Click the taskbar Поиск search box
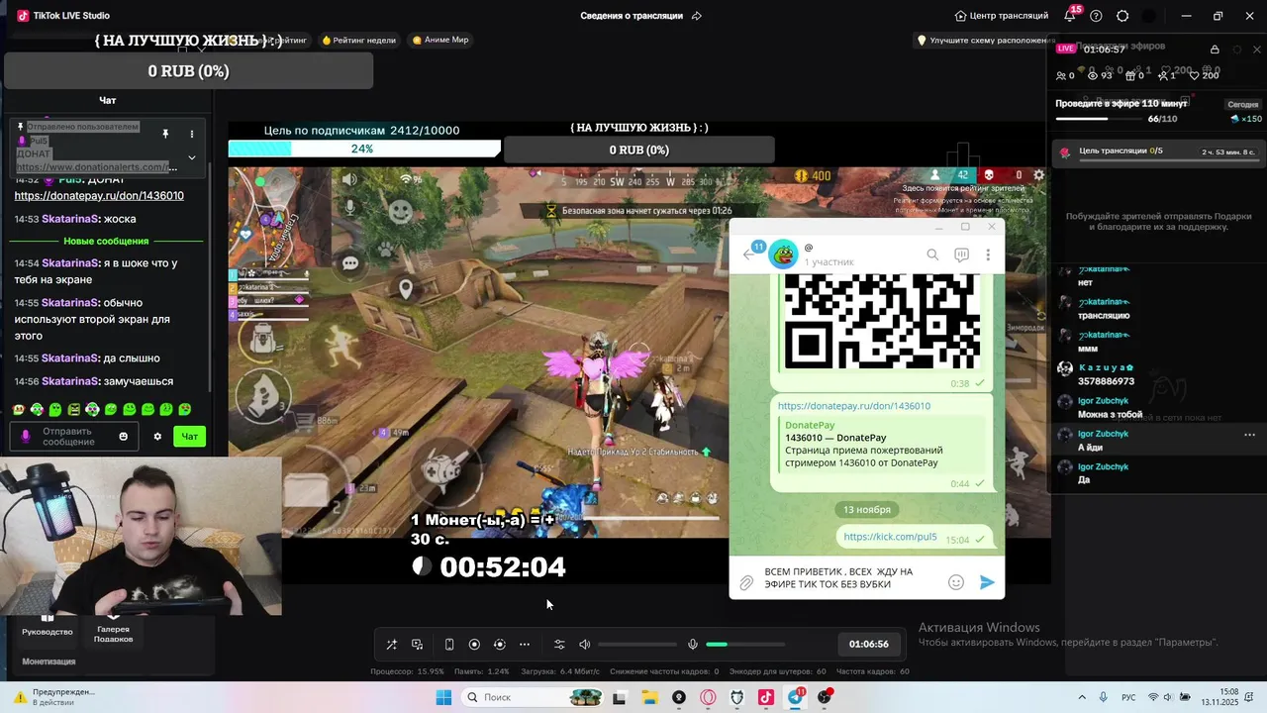 (x=531, y=697)
